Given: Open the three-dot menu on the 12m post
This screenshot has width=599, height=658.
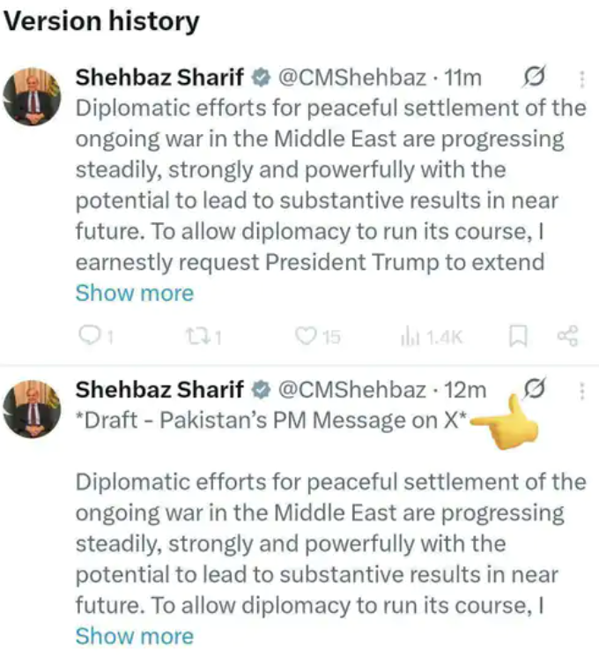Looking at the screenshot, I should [582, 389].
